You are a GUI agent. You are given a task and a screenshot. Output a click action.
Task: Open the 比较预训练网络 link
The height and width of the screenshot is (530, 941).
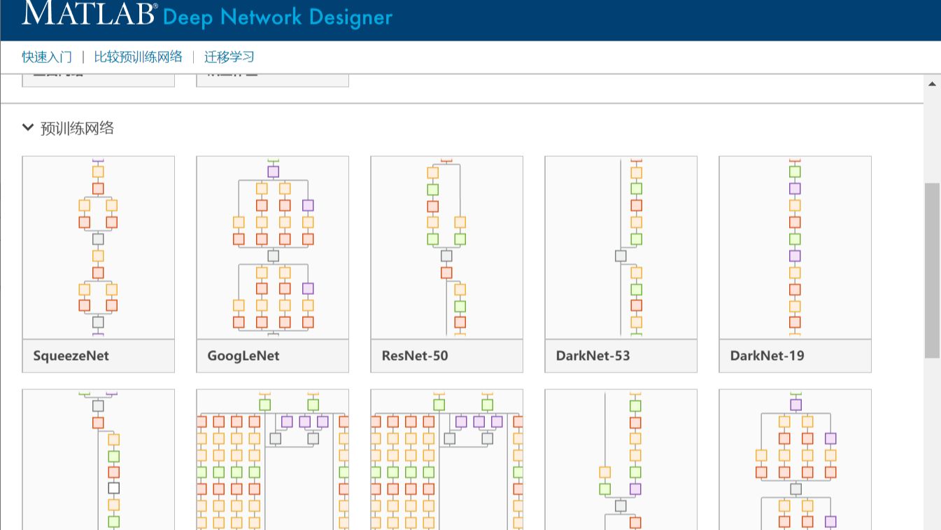tap(138, 57)
